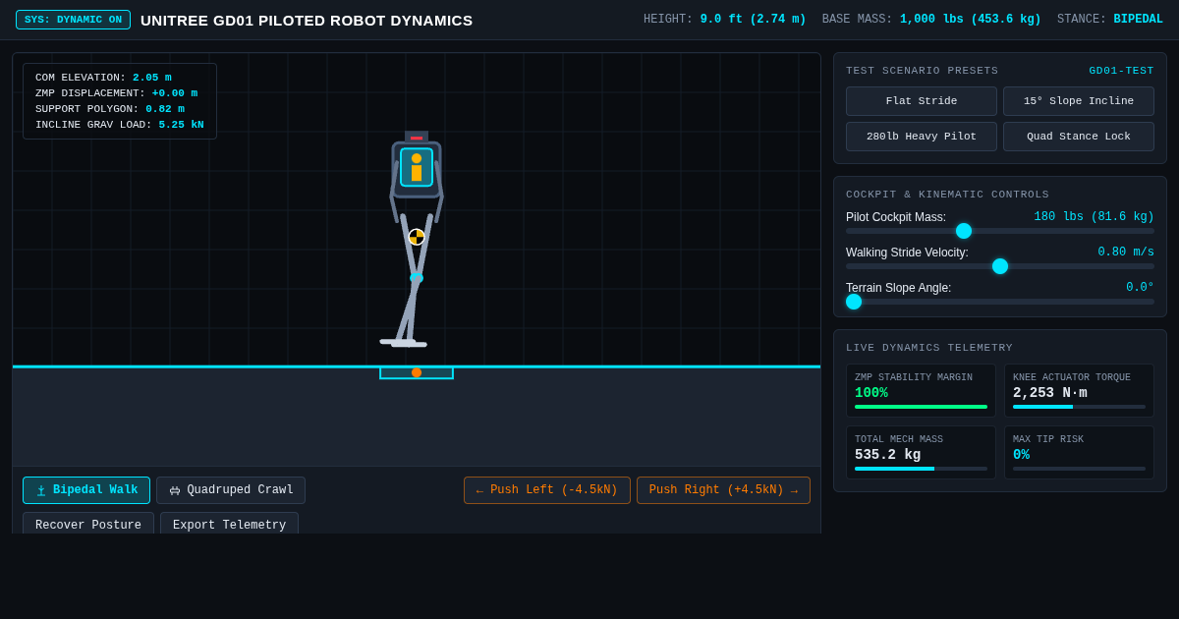The height and width of the screenshot is (619, 1179).
Task: Click the LIVE DYNAMICS TELEMETRY heading
Action: coord(929,348)
